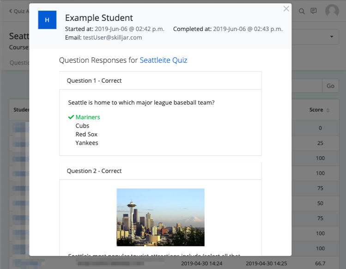Select the Red Sox answer
The image size is (346, 269).
(x=86, y=134)
